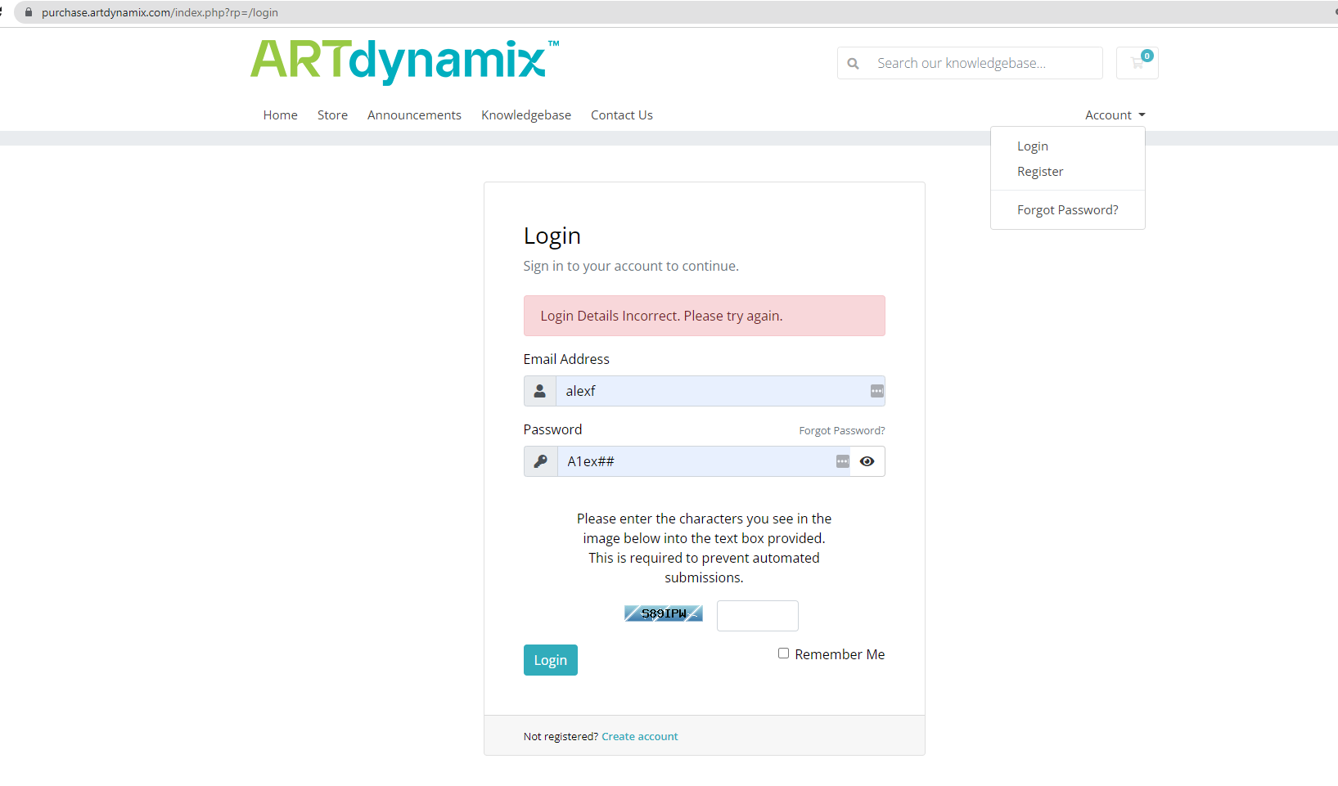Click the CAPTCHA text entry box
This screenshot has width=1338, height=786.
(758, 616)
